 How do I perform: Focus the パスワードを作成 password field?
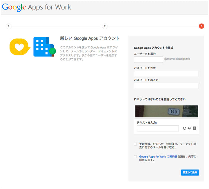coord(166,74)
